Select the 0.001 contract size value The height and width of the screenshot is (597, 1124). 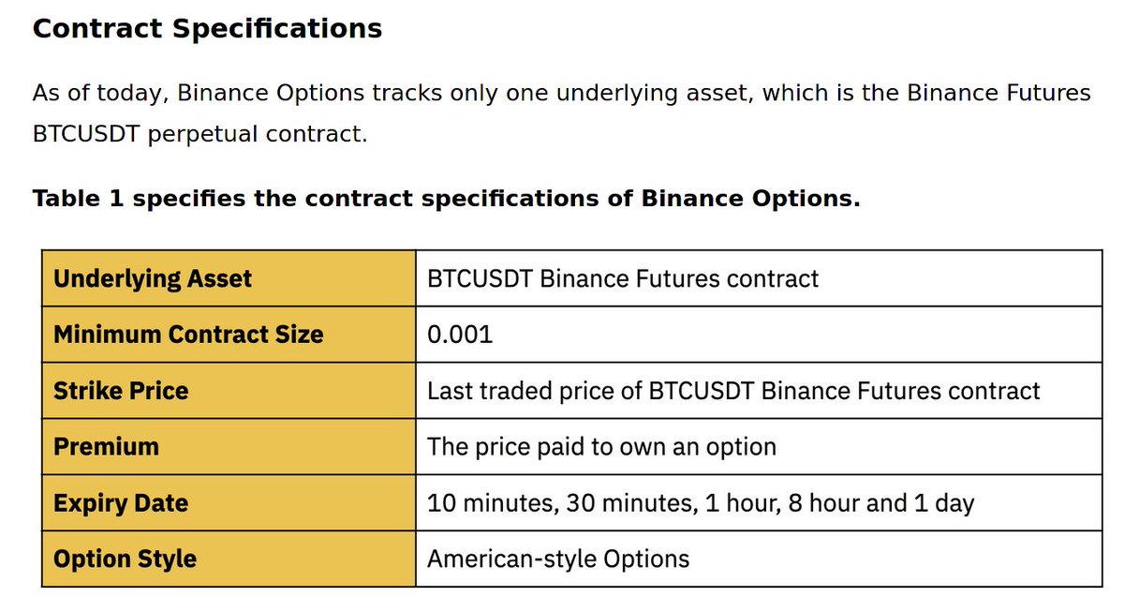click(x=460, y=335)
